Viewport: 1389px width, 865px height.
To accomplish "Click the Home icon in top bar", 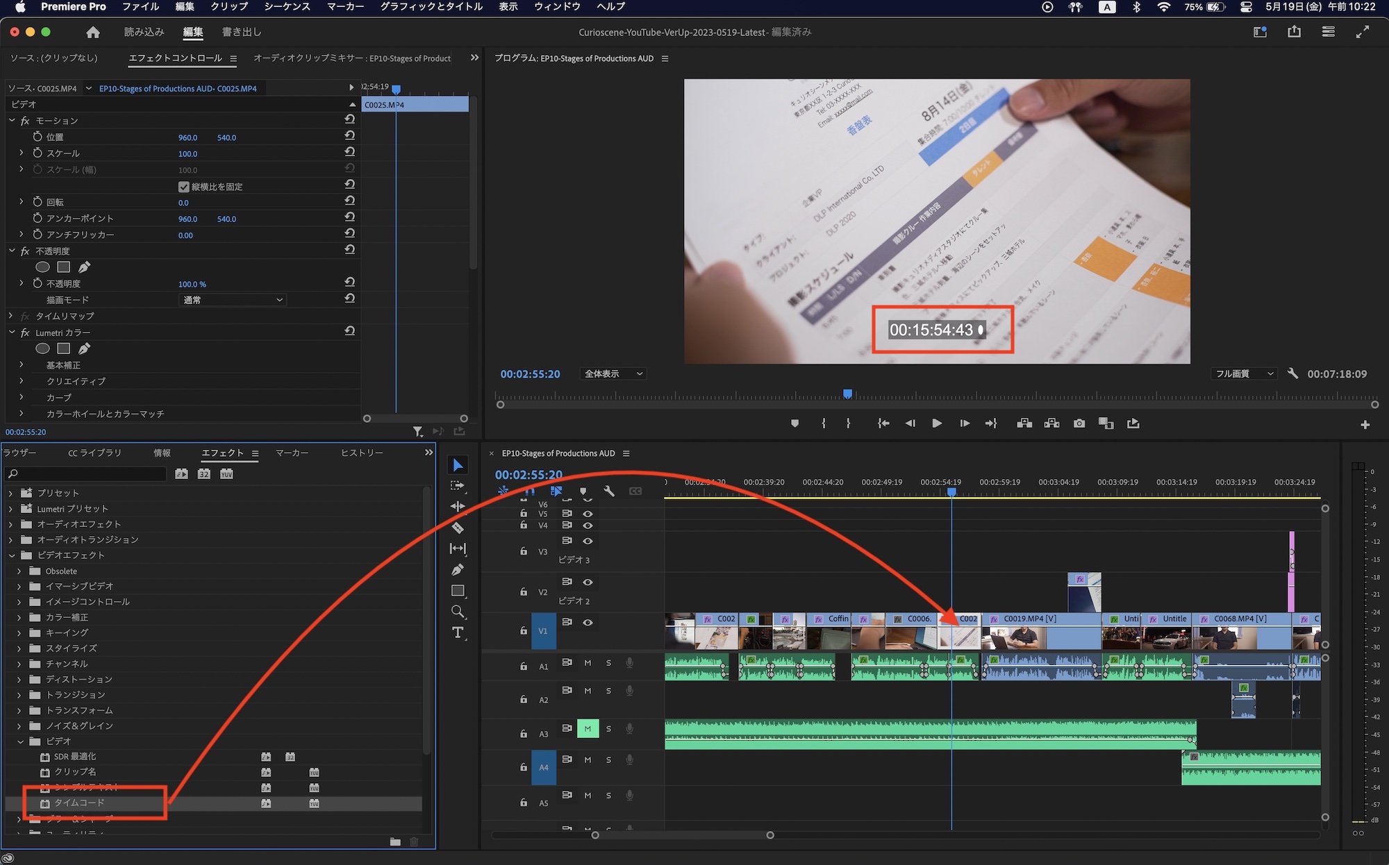I will (x=93, y=32).
